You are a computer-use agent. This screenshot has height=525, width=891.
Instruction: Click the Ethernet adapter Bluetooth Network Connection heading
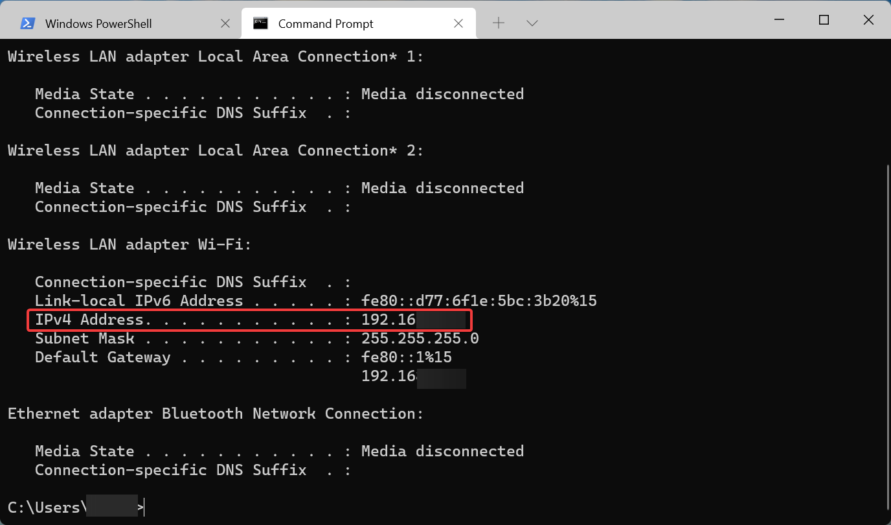coord(215,414)
